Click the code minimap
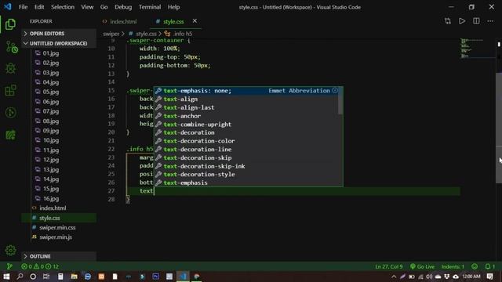The width and height of the screenshot is (502, 282). 477,49
